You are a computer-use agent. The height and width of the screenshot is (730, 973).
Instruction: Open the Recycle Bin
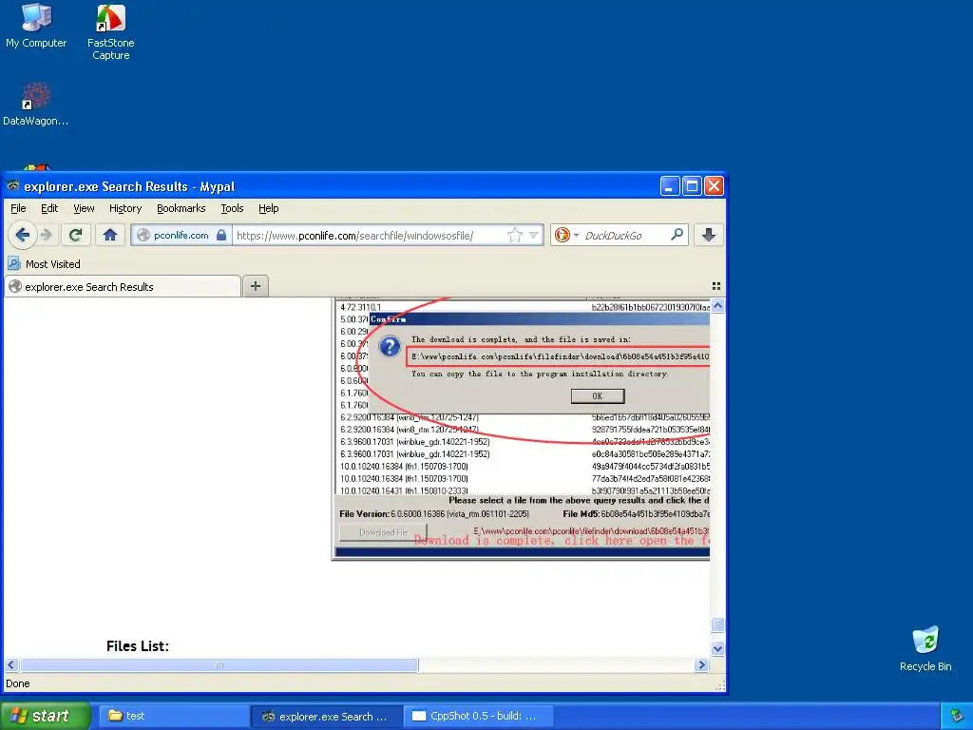tap(925, 649)
